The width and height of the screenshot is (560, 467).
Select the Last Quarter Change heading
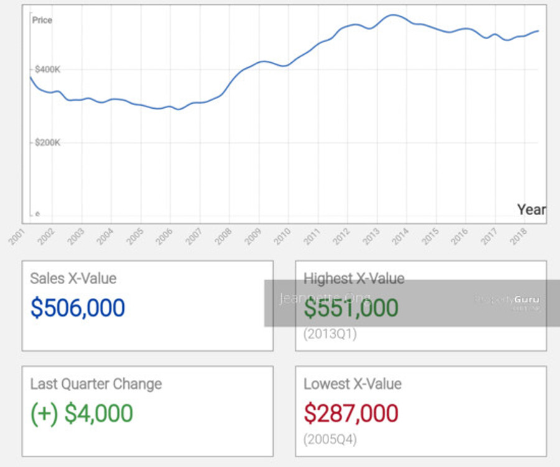point(96,384)
